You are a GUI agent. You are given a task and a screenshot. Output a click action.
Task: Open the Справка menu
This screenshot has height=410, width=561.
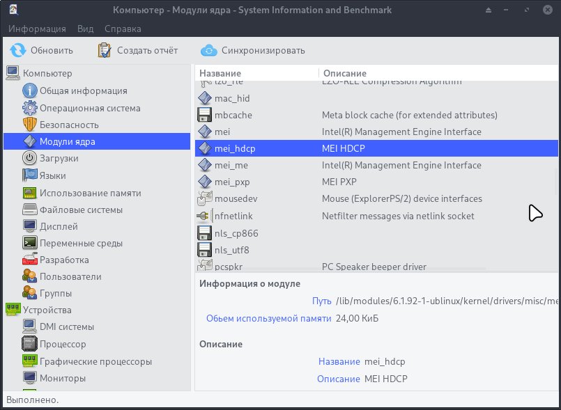point(123,29)
